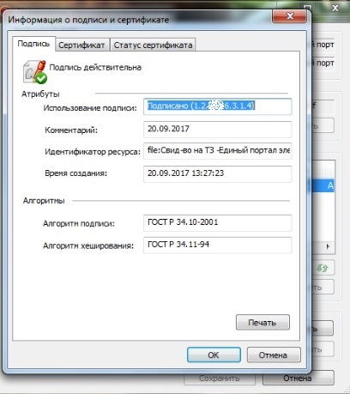
Task: Click the Комментарий field with 20.09.2017
Action: tap(218, 129)
